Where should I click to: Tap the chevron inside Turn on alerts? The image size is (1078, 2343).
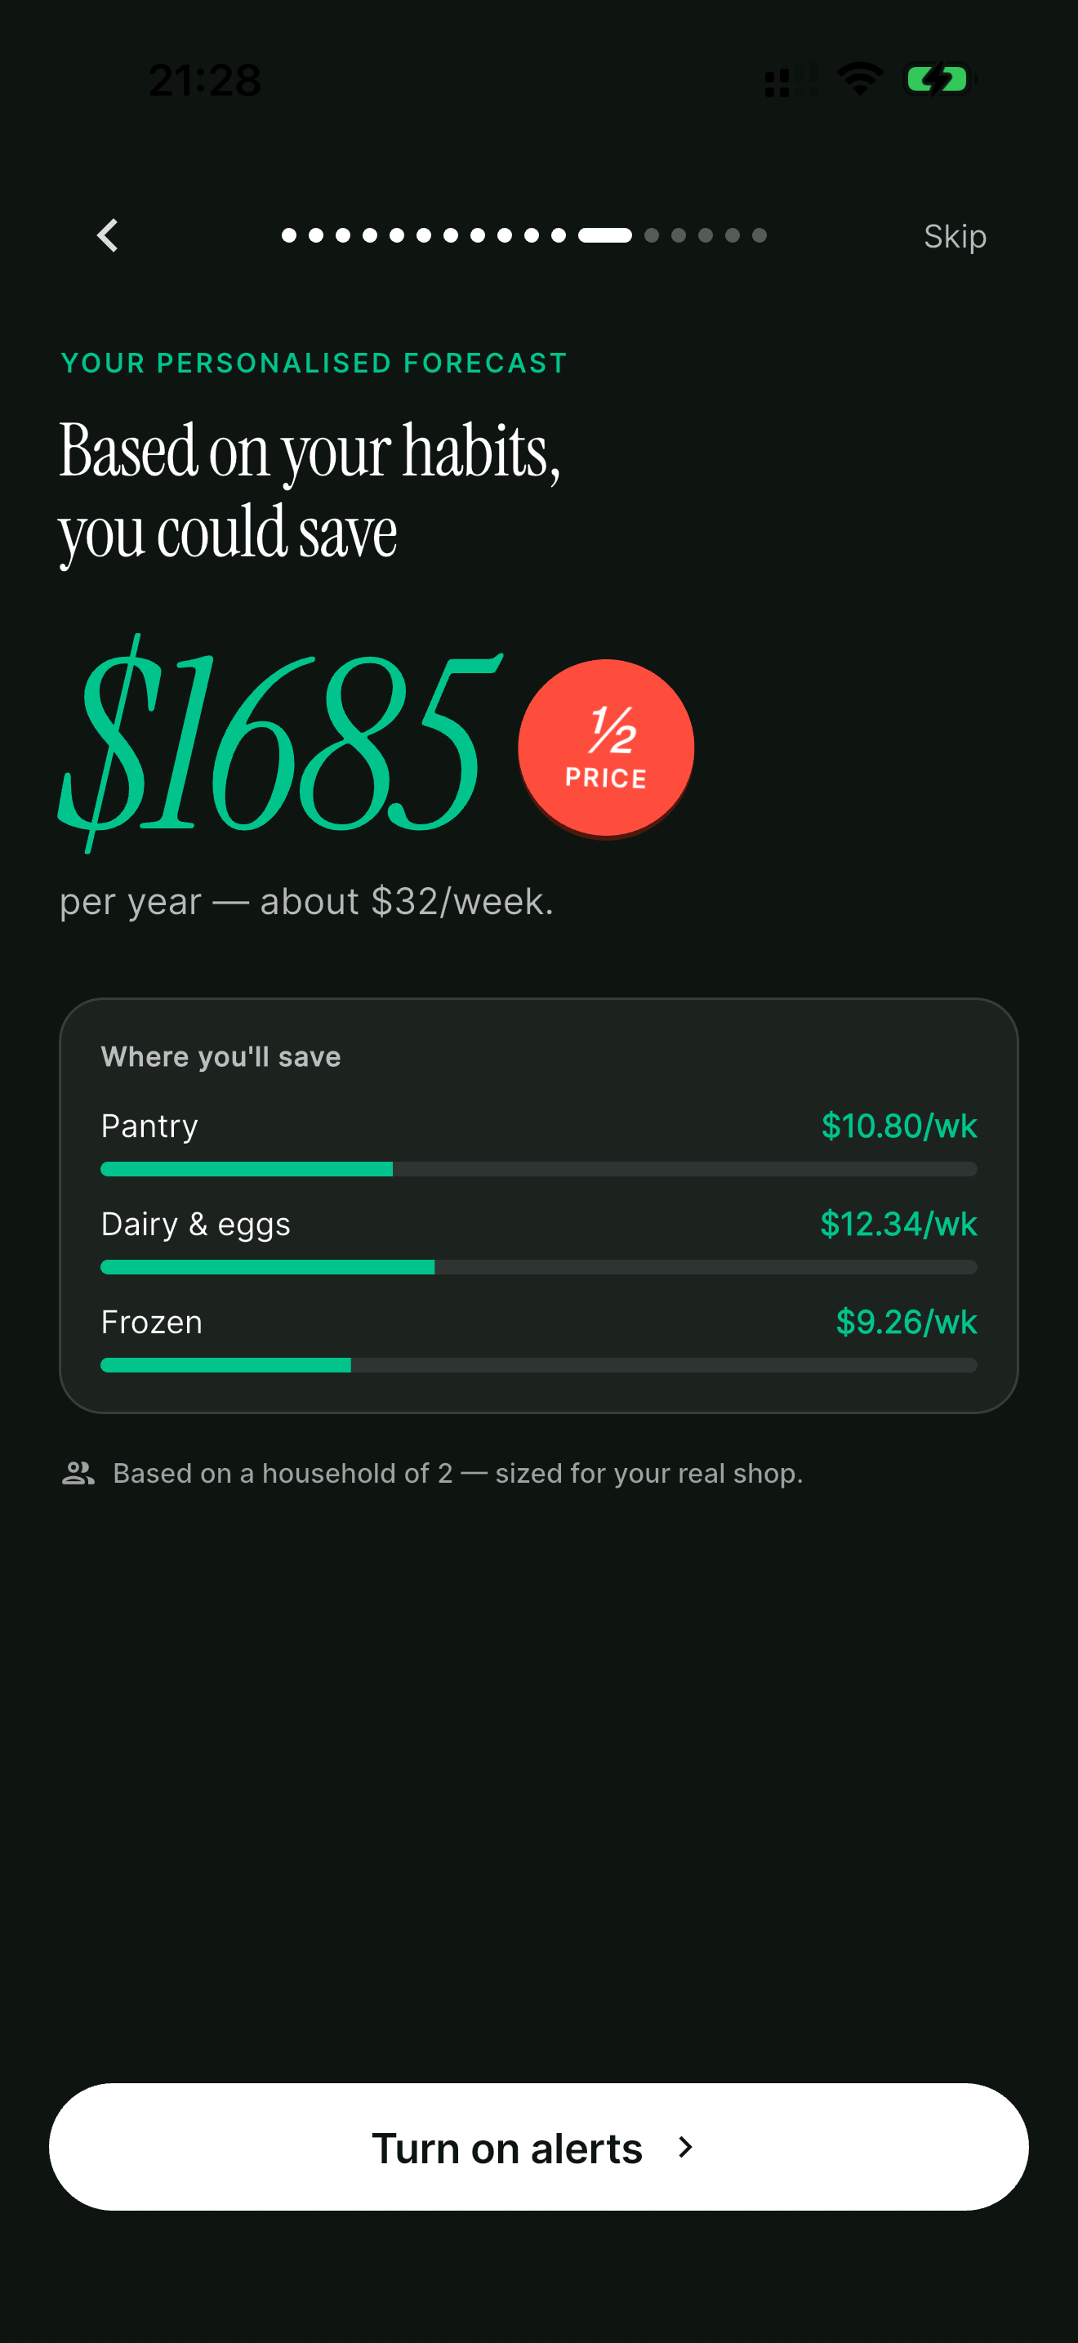(686, 2148)
